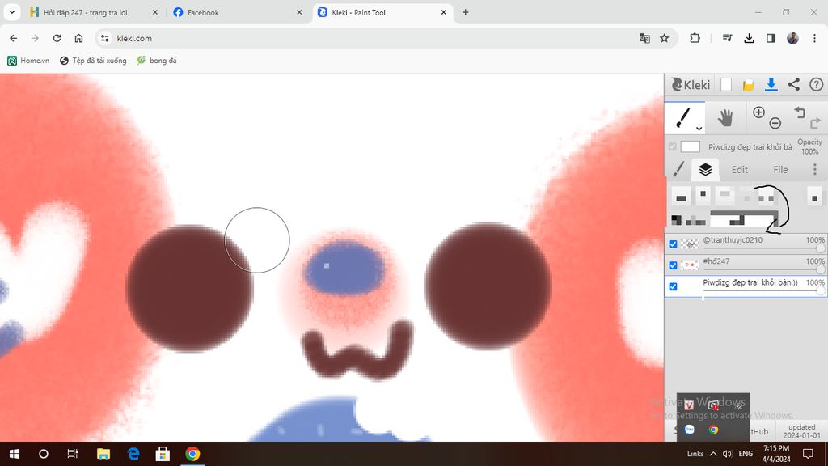Viewport: 828px width, 466px height.
Task: Open the File tab
Action: [x=780, y=169]
